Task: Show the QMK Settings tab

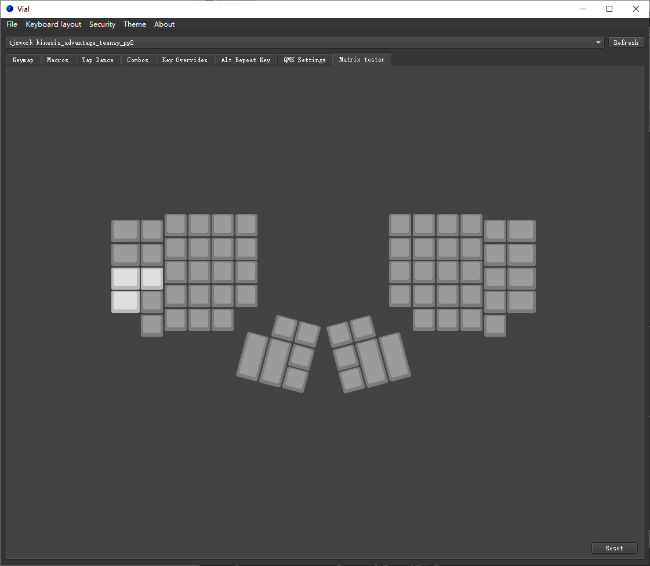Action: point(304,60)
